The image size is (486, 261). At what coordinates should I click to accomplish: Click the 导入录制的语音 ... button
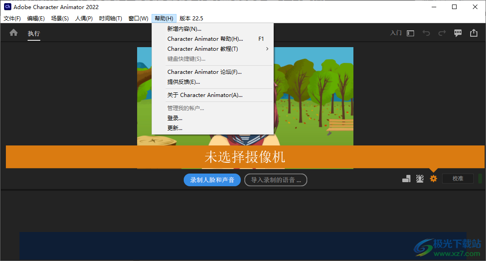pos(276,180)
